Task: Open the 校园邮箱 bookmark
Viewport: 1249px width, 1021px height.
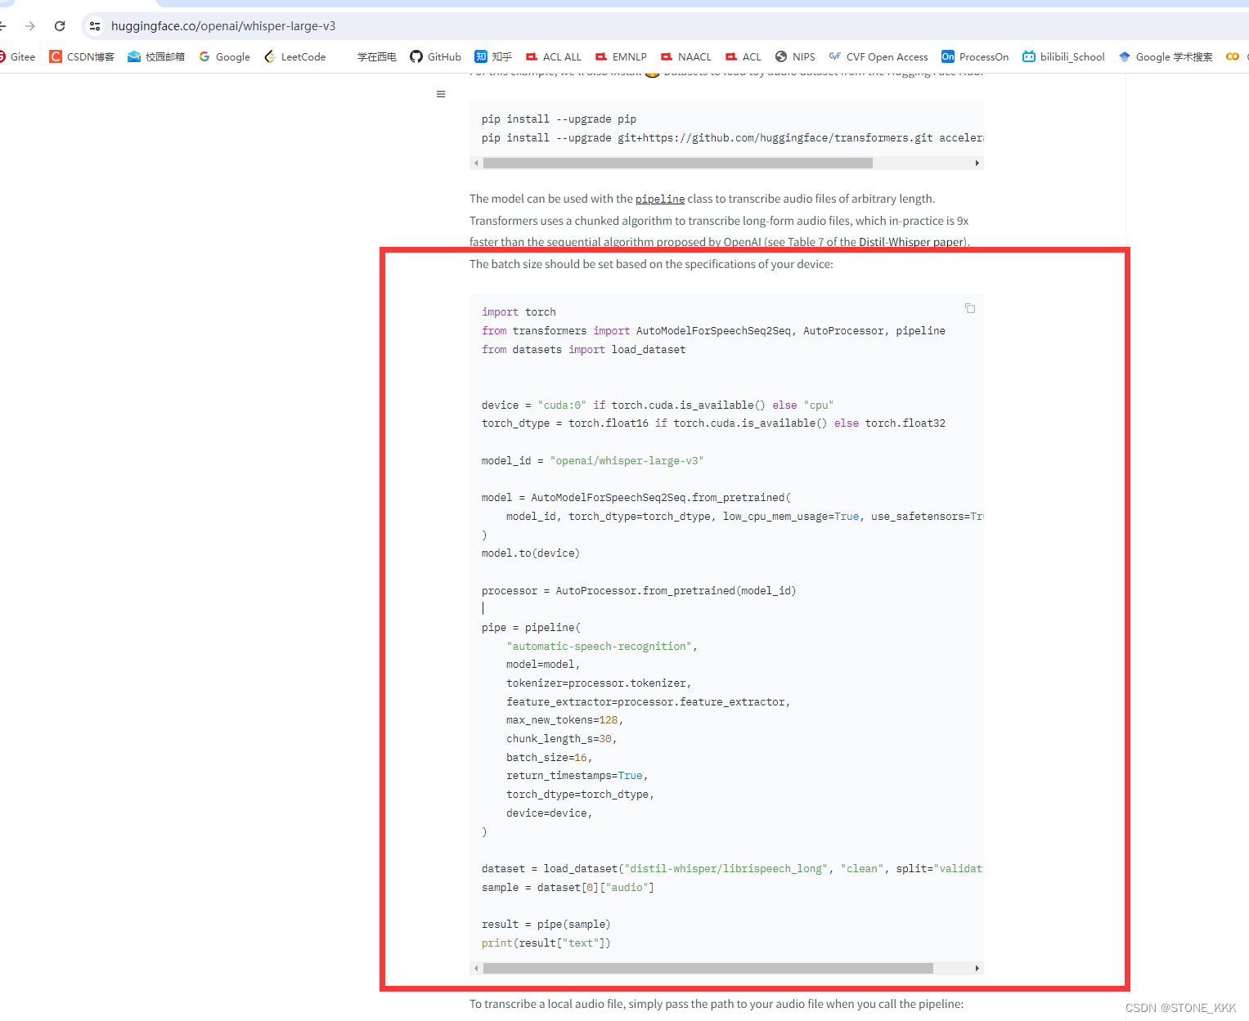Action: coord(156,56)
